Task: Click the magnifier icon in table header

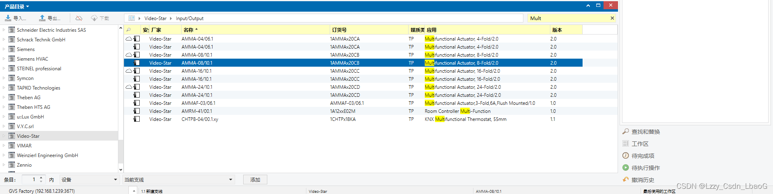Action: (x=128, y=30)
